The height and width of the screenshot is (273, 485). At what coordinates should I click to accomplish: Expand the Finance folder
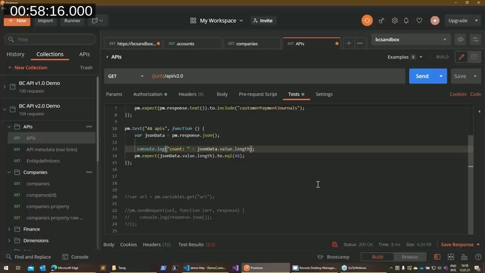[9, 229]
